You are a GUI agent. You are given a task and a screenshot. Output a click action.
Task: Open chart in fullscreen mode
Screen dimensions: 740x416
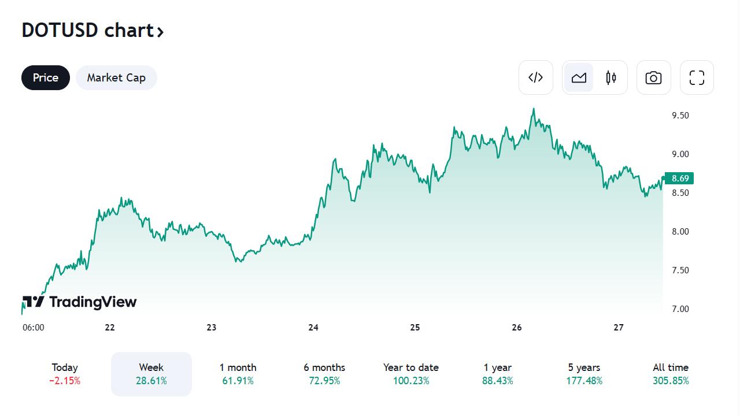[697, 77]
